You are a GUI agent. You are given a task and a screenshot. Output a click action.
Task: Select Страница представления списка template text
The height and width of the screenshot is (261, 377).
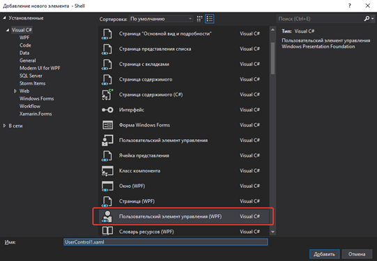155,49
